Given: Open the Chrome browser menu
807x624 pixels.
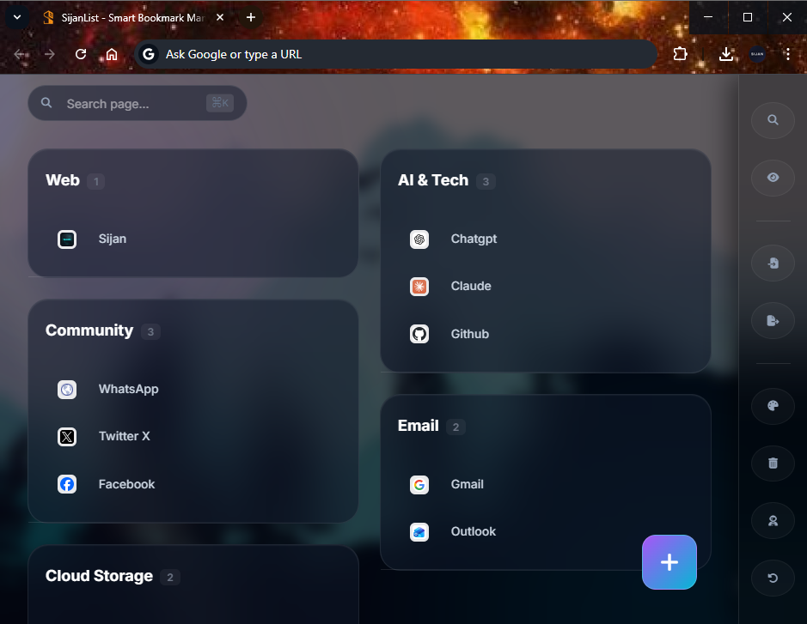Looking at the screenshot, I should [787, 53].
